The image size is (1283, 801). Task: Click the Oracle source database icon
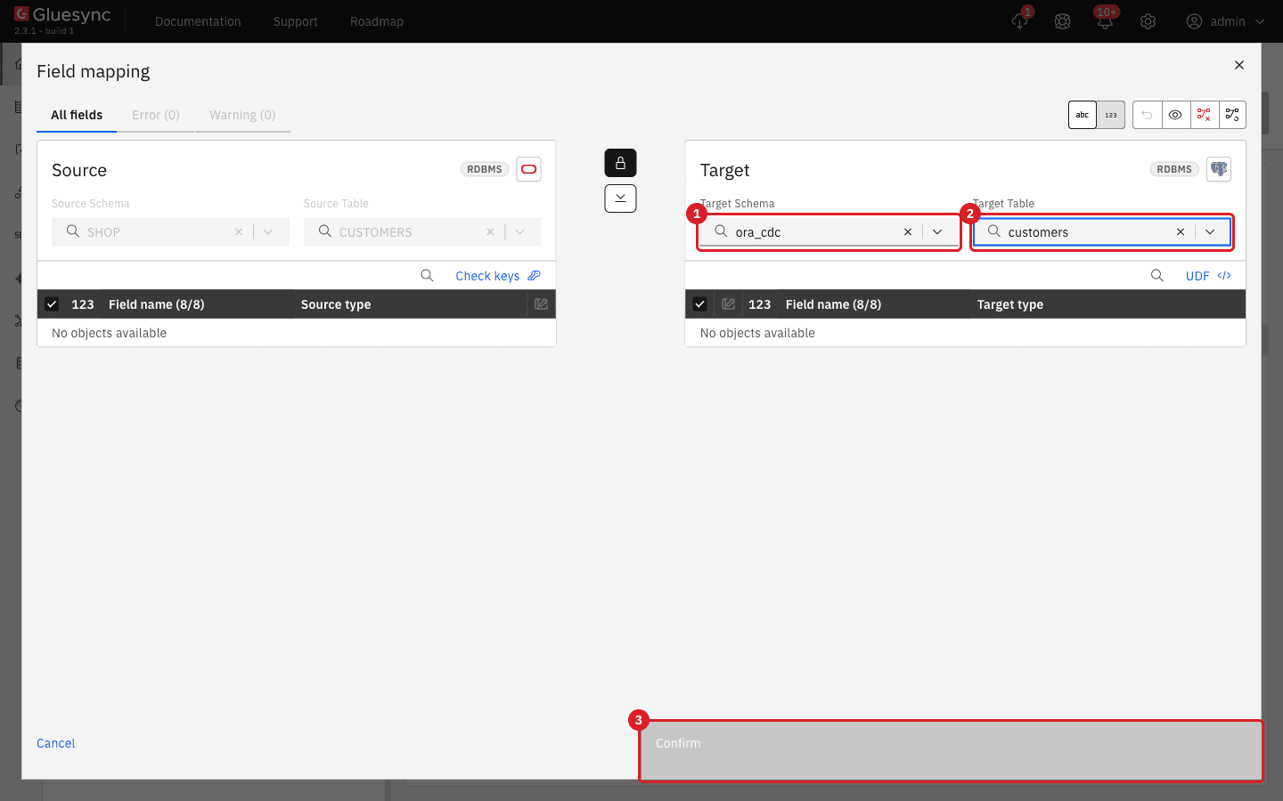pos(528,169)
